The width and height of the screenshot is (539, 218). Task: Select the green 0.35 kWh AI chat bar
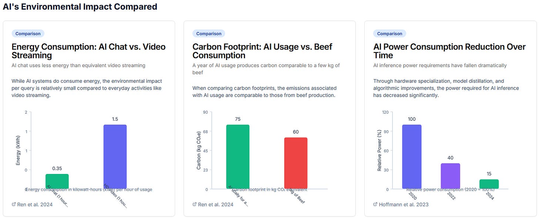tap(57, 181)
